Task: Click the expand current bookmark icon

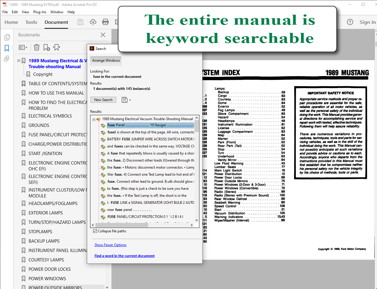Action: pyautogui.click(x=57, y=47)
